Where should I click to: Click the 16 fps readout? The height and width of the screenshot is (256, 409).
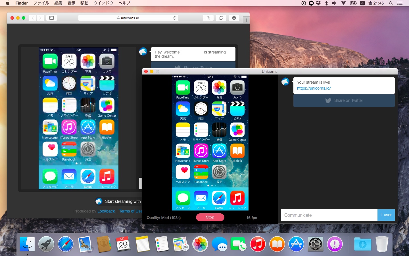tap(252, 218)
